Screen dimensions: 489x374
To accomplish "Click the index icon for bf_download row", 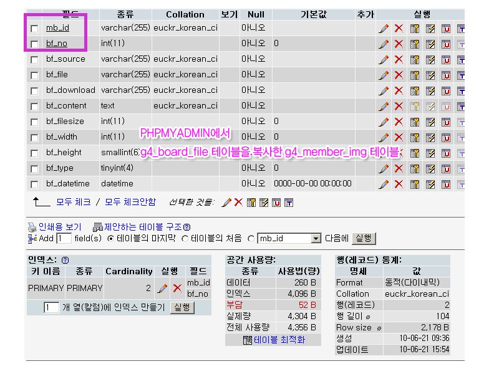I will coord(430,90).
